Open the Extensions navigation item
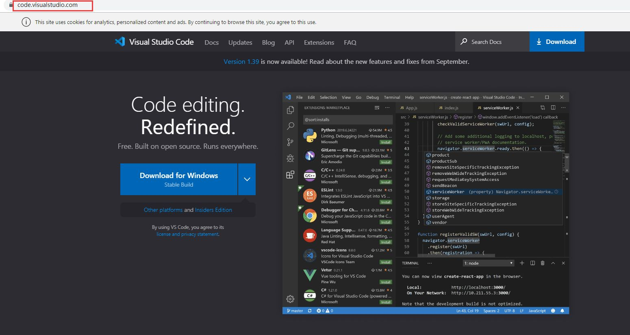This screenshot has height=335, width=630. click(319, 42)
